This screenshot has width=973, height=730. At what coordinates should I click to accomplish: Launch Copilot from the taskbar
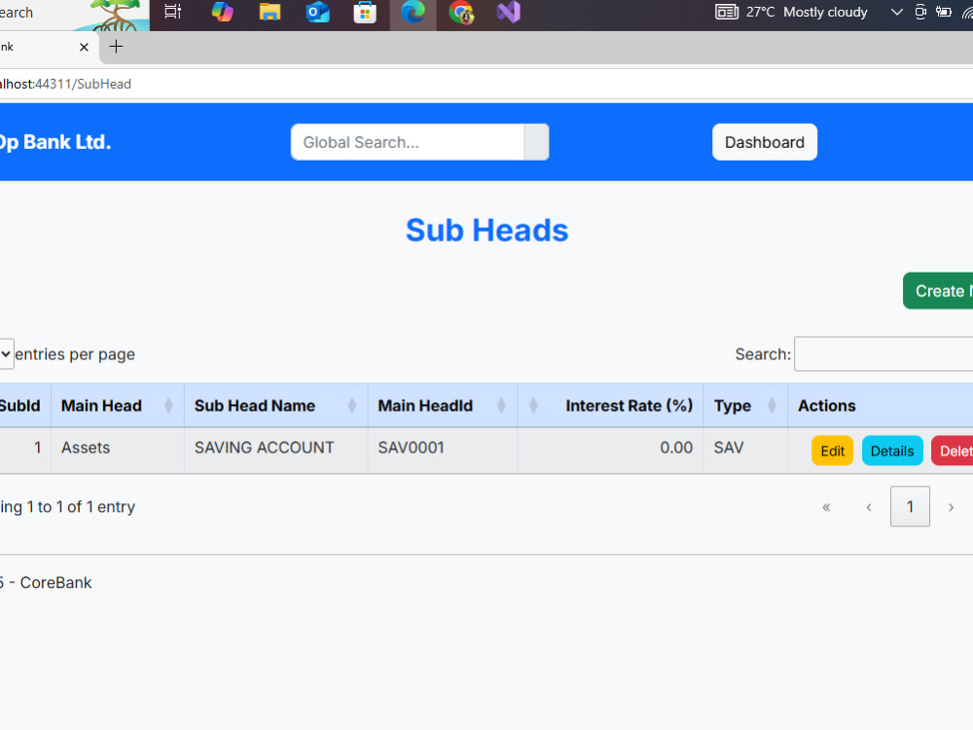click(222, 12)
